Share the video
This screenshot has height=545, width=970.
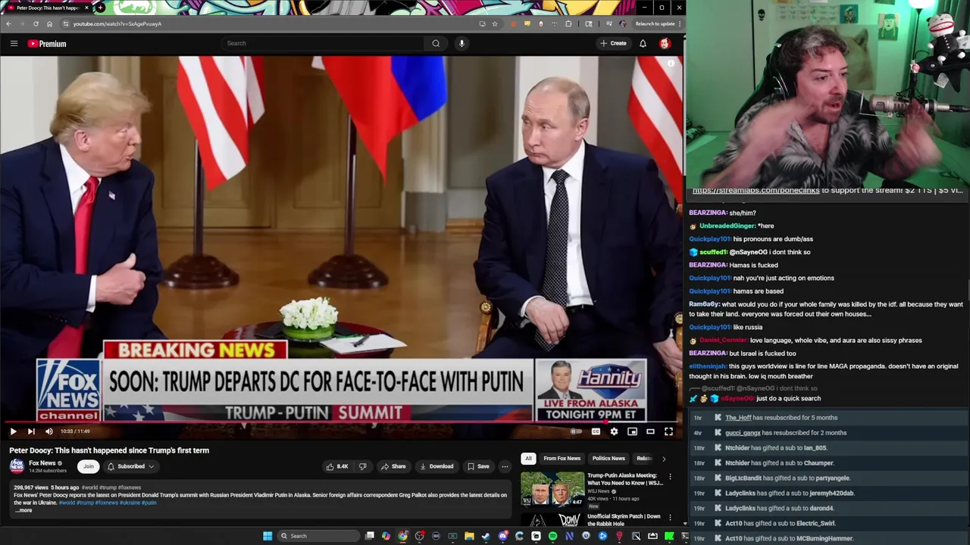point(393,466)
